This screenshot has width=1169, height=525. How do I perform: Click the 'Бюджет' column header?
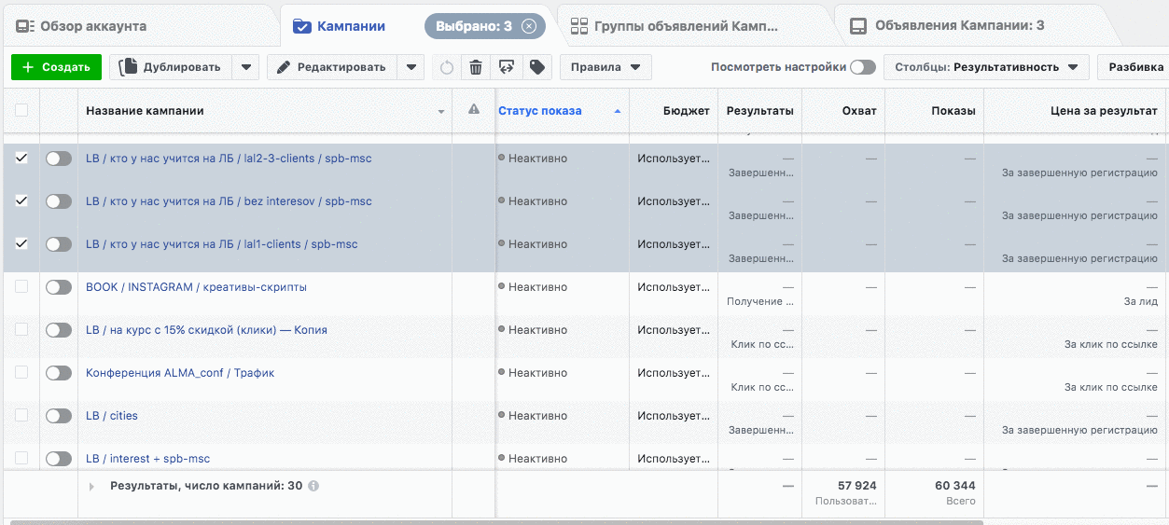pos(687,111)
